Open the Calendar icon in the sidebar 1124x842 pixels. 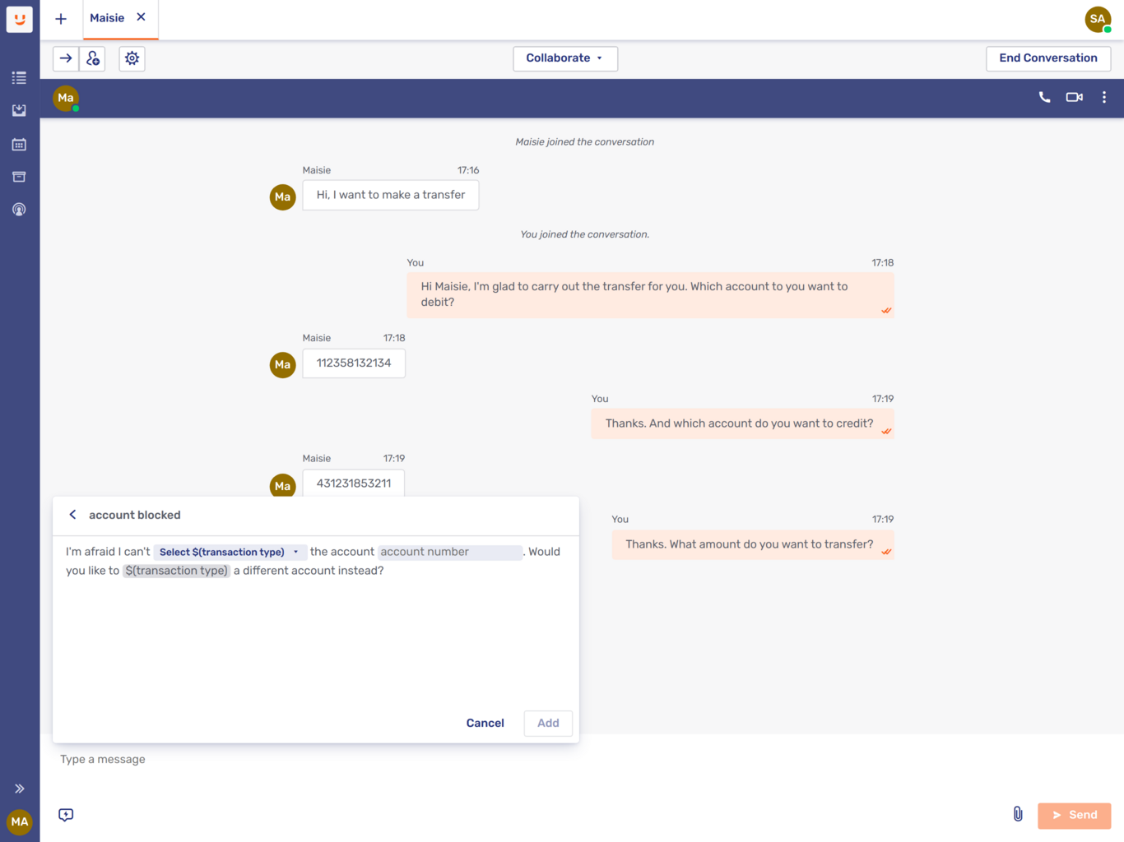click(x=19, y=143)
